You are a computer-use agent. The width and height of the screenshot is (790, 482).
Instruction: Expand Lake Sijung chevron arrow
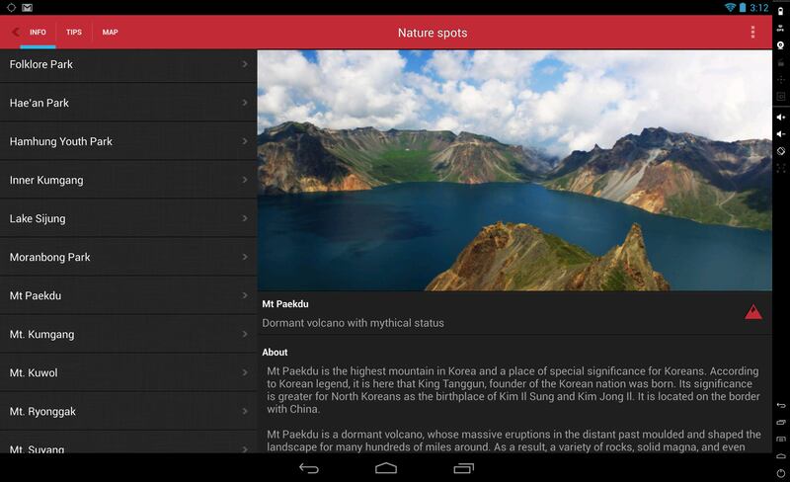click(x=244, y=219)
